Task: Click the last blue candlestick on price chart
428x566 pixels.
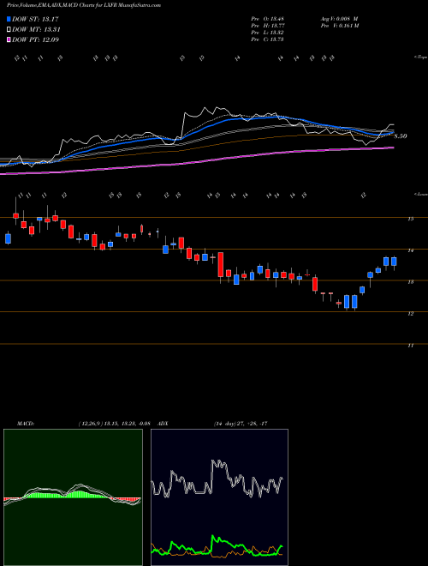Action: pos(394,262)
